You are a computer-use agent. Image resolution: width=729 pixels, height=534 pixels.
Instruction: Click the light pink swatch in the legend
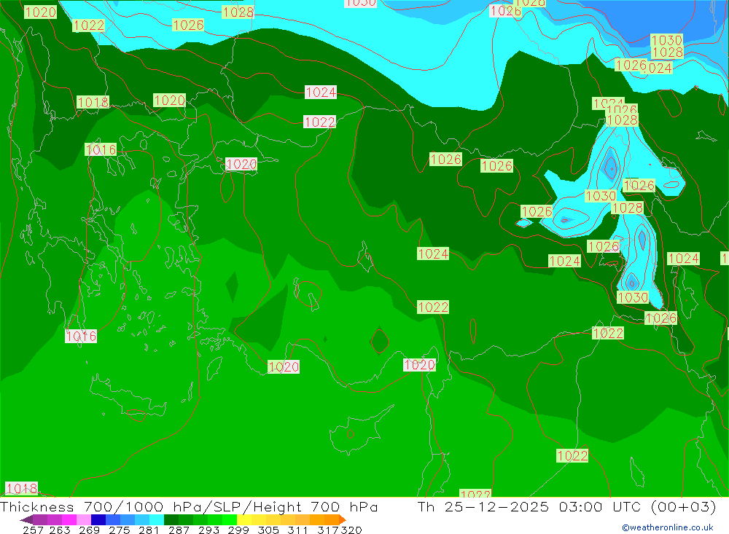(84, 519)
